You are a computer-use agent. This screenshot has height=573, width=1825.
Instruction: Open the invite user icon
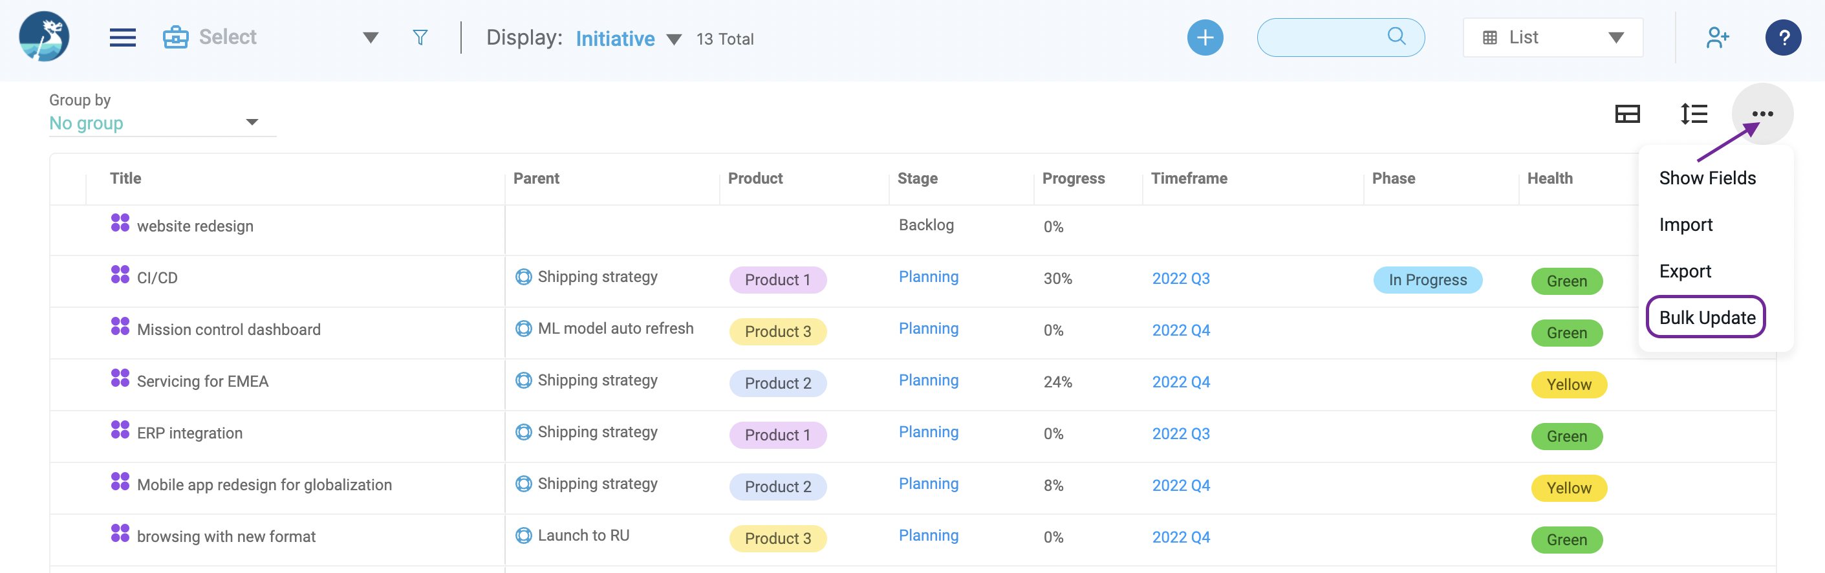pyautogui.click(x=1717, y=38)
